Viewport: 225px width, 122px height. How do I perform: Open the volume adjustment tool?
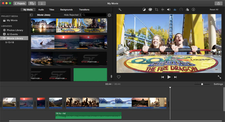[x=169, y=9]
